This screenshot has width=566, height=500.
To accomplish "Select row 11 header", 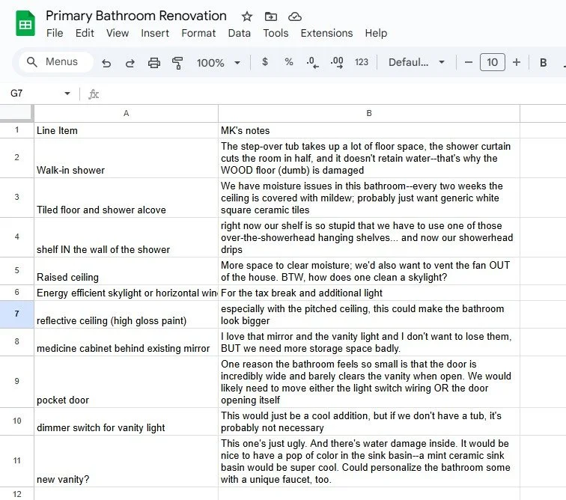I will (16, 461).
